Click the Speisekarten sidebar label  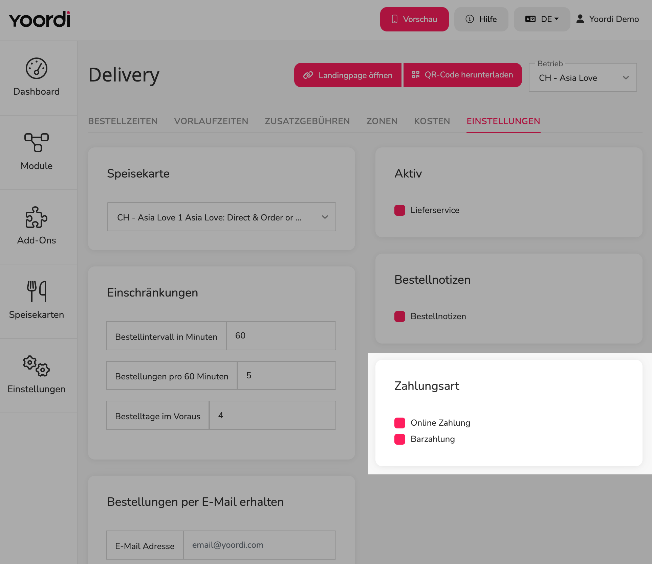coord(37,315)
